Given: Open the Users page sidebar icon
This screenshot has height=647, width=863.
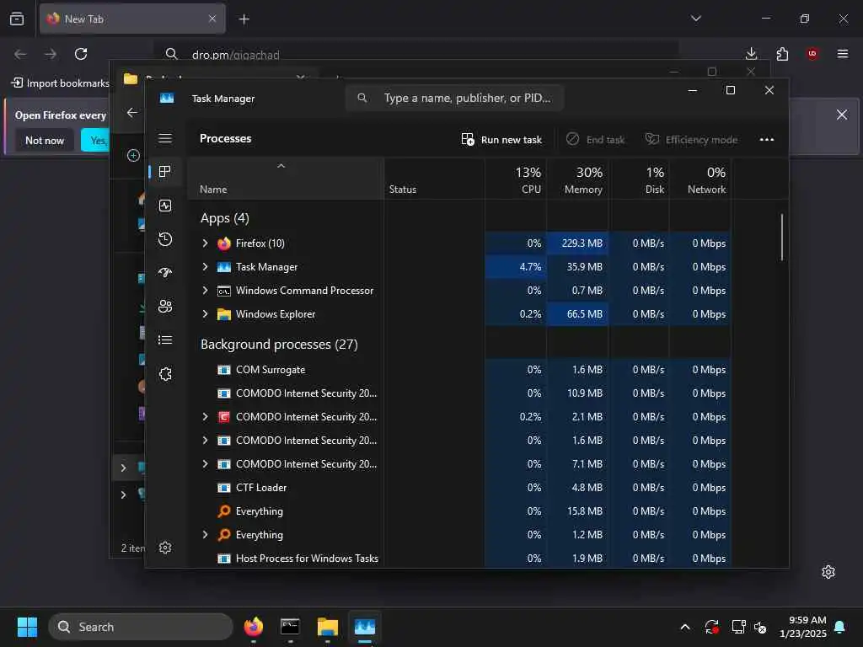Looking at the screenshot, I should point(165,307).
